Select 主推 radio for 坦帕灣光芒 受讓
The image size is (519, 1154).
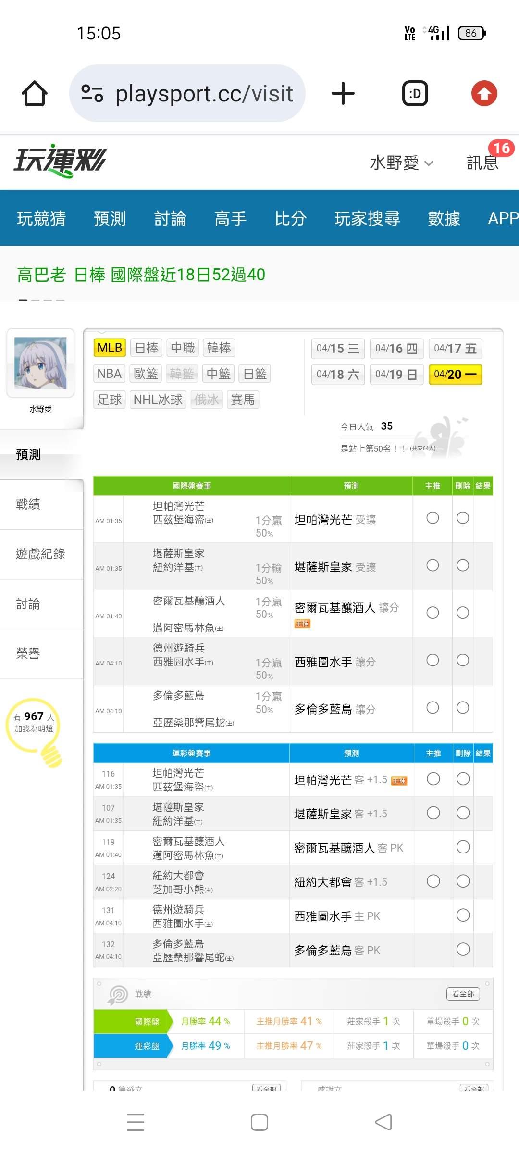pos(432,518)
